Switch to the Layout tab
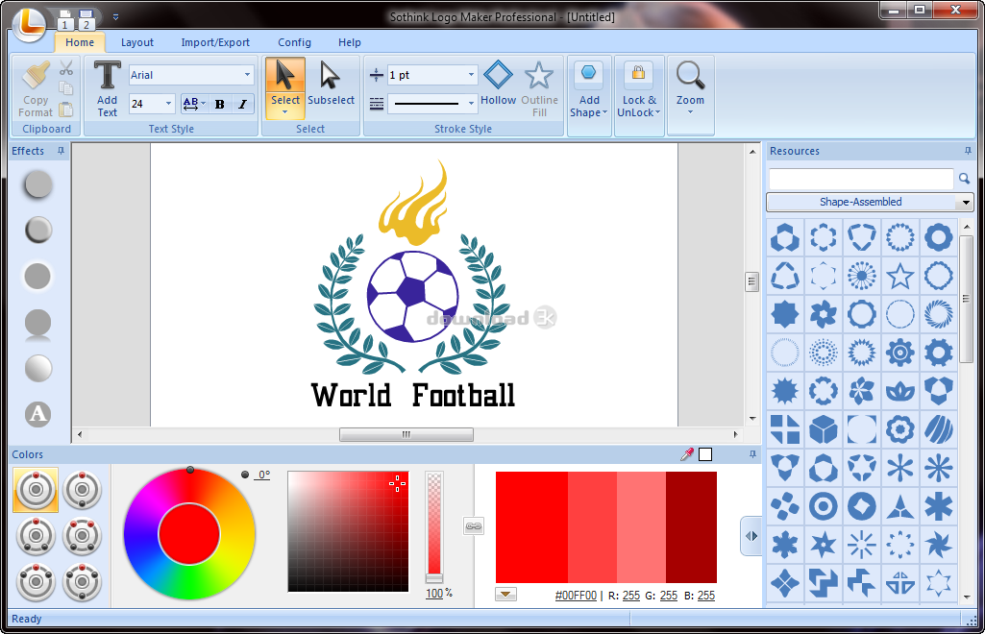The width and height of the screenshot is (985, 634). 137,42
